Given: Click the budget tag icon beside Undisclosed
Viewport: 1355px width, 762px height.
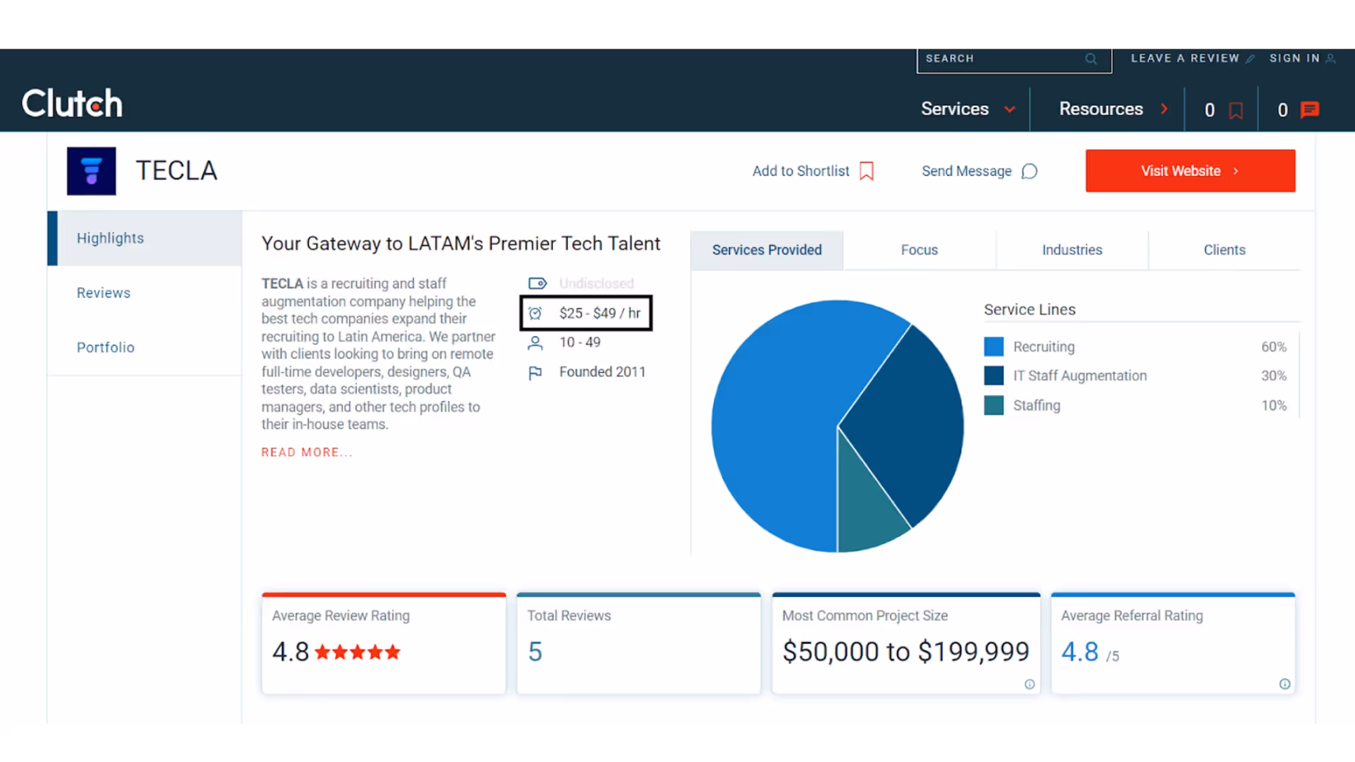Looking at the screenshot, I should (x=537, y=283).
